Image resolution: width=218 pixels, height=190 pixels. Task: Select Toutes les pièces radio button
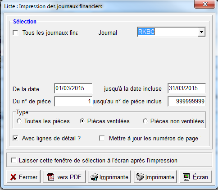click(19, 121)
